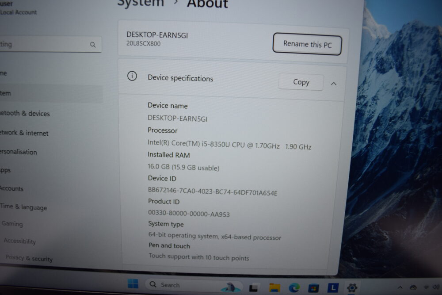Open Microsoft Edge from the taskbar
The height and width of the screenshot is (295, 442).
pos(294,287)
